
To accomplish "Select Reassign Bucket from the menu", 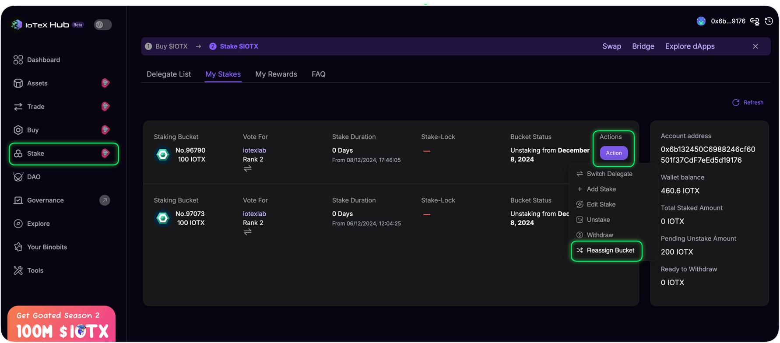I will coord(610,250).
